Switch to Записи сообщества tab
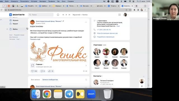The width and height of the screenshot is (179, 101). [x=50, y=80]
